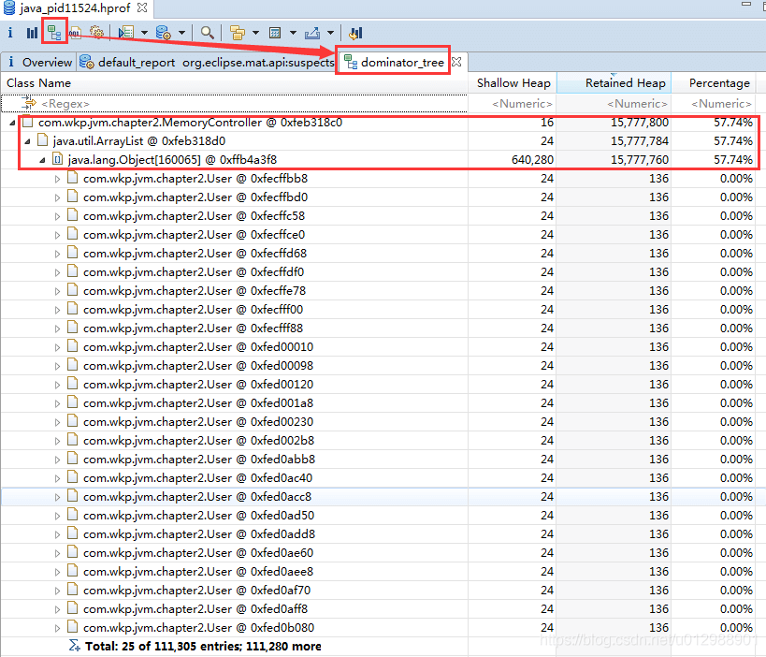Viewport: 766px width, 657px height.
Task: Switch to the default_report suspects tab
Action: [x=207, y=62]
